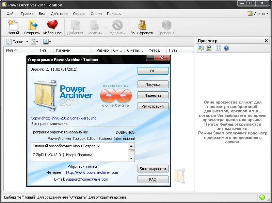Click the help question mark icon in Просмотр

pyautogui.click(x=226, y=48)
